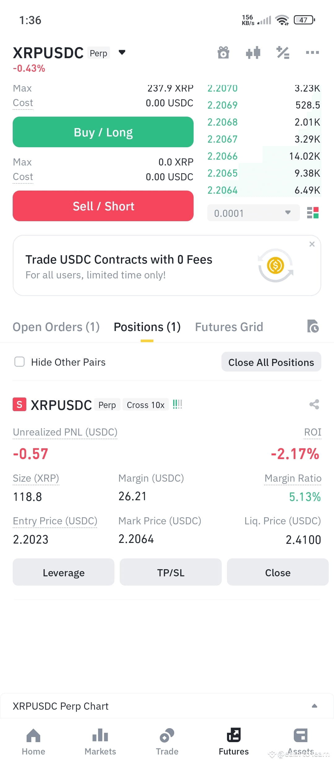Check the Hide Other Pairs checkbox
The width and height of the screenshot is (334, 761).
19,362
